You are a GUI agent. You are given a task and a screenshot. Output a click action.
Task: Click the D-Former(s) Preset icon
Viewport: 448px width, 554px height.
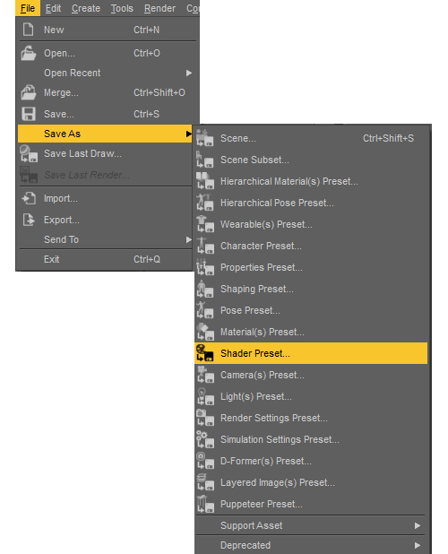[205, 461]
